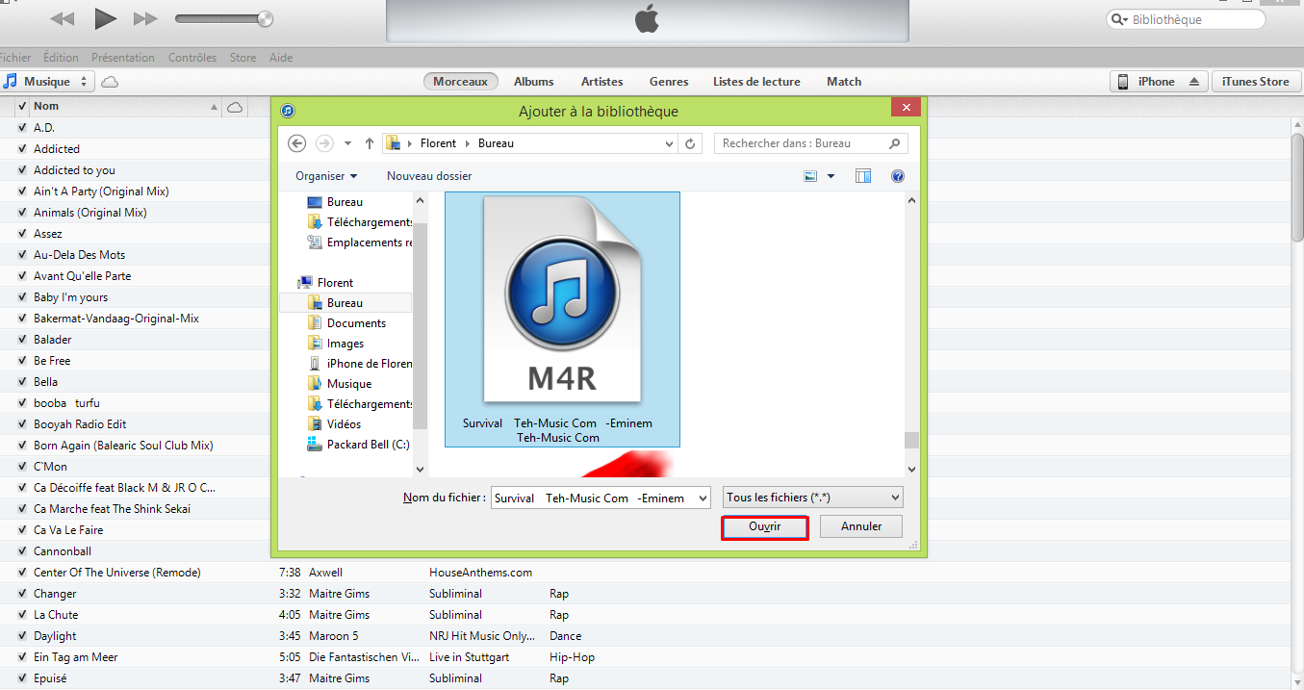Click the iTunes previous track button
This screenshot has height=690, width=1304.
point(63,18)
